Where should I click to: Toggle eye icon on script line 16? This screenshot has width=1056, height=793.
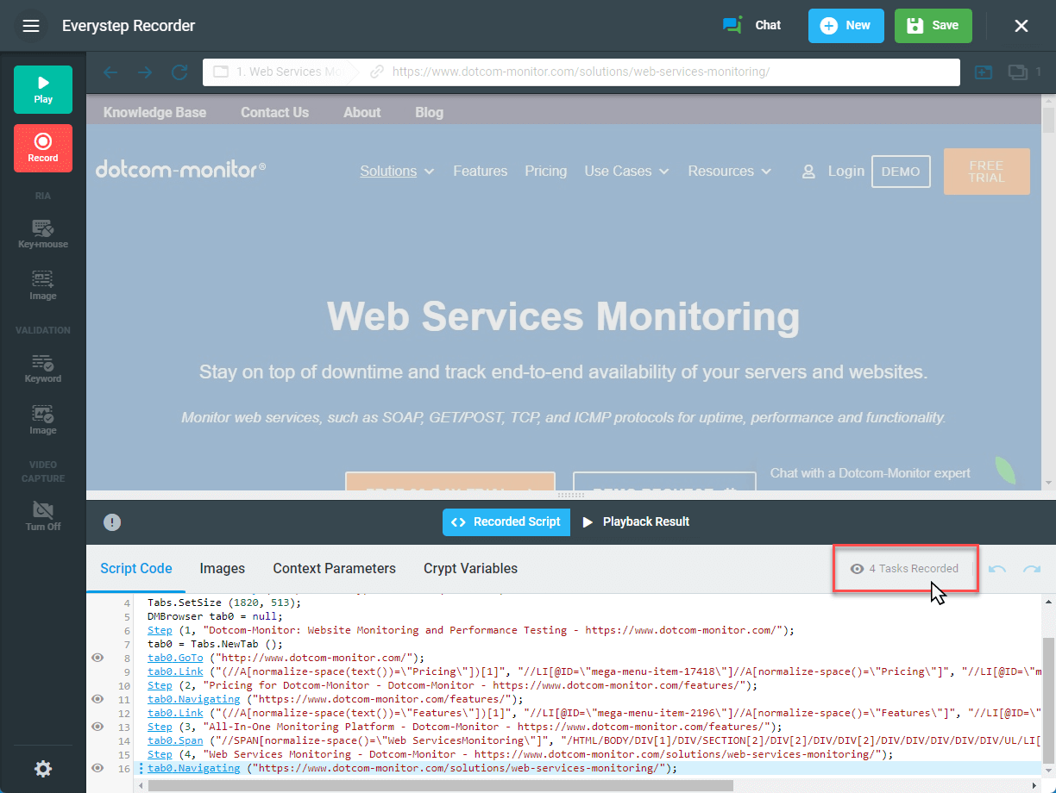(97, 768)
